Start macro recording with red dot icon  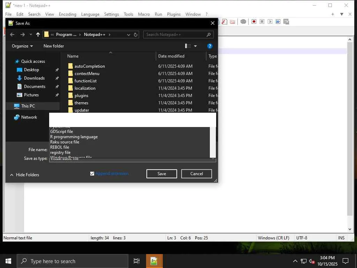[x=254, y=22]
